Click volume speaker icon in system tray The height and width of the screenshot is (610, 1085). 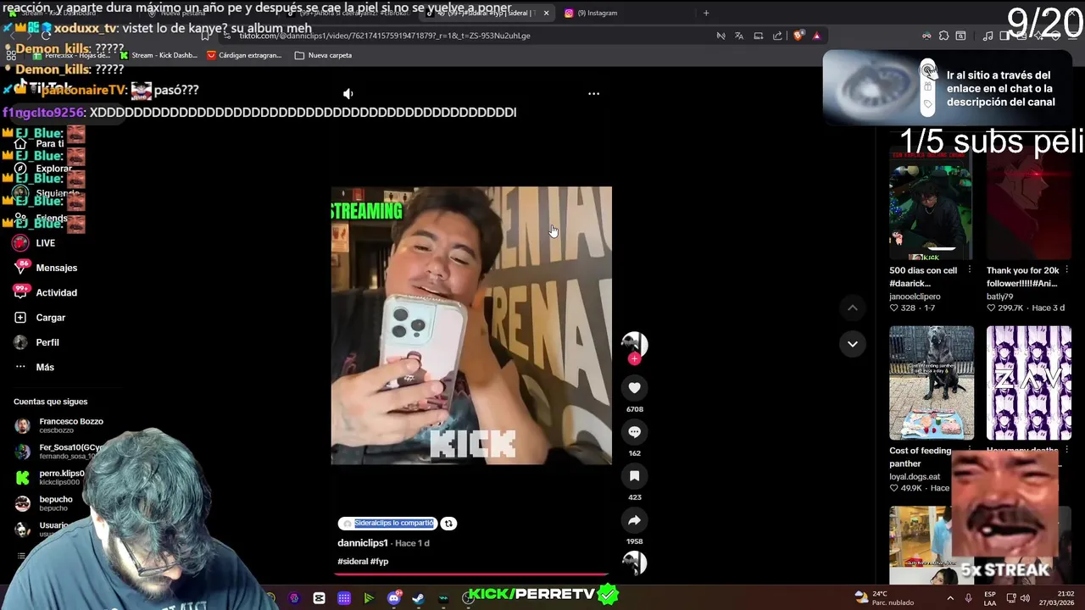1024,597
